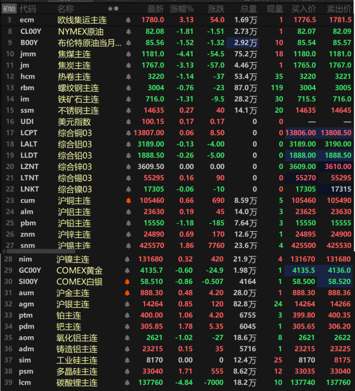Set an alert via 铁矿石主连 bell
Screen dimensions: 355x391
[128, 99]
